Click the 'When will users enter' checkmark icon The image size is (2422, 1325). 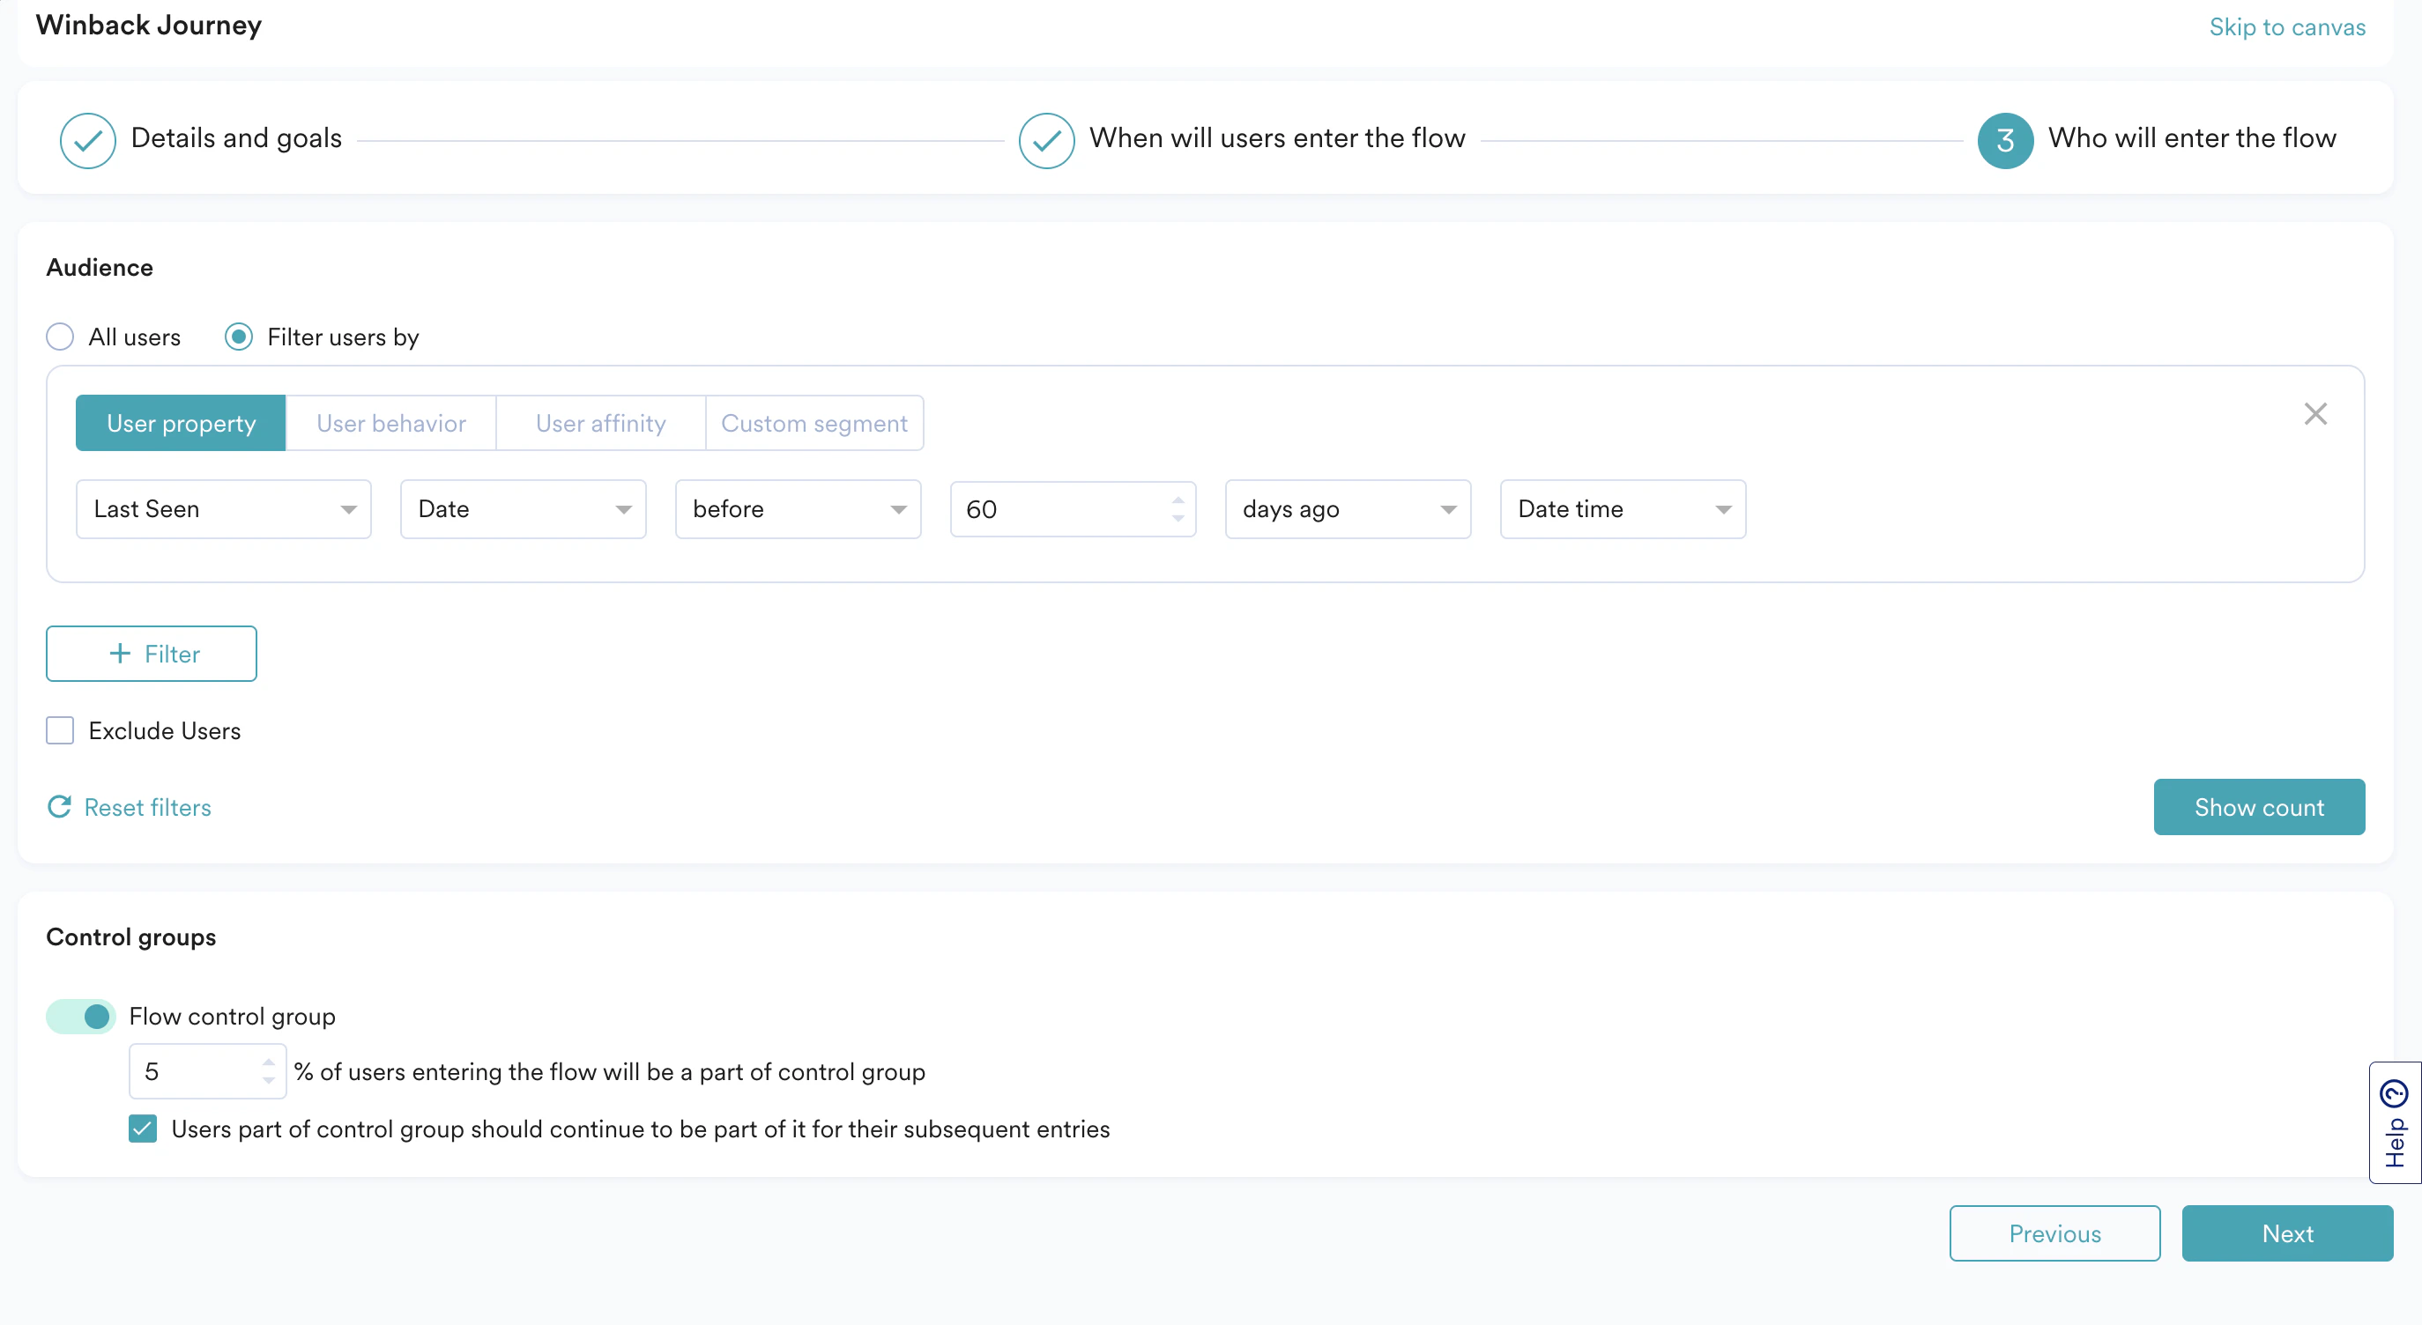pyautogui.click(x=1045, y=140)
